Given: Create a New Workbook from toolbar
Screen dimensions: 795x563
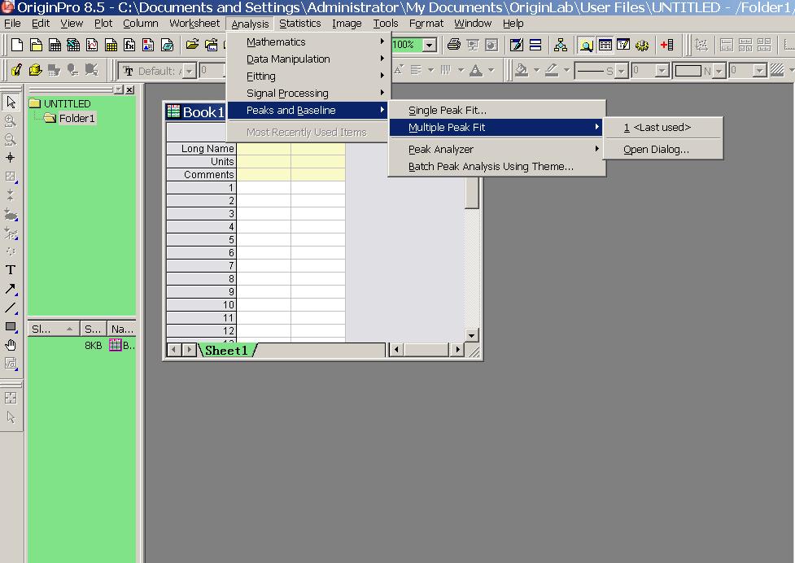Looking at the screenshot, I should point(55,45).
